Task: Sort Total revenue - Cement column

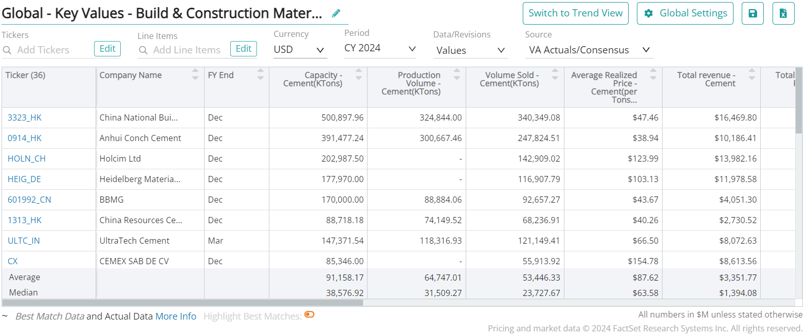Action: [751, 74]
